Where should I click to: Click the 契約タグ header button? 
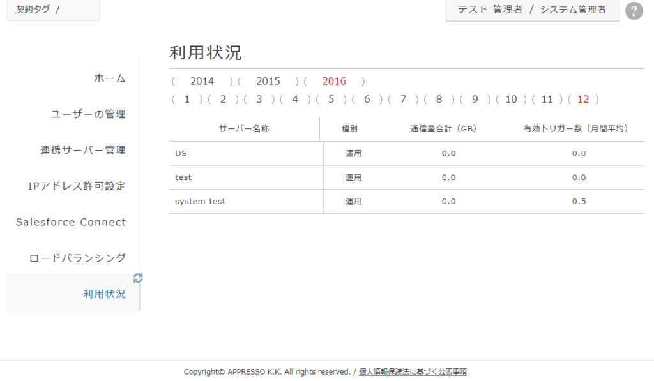[x=53, y=10]
